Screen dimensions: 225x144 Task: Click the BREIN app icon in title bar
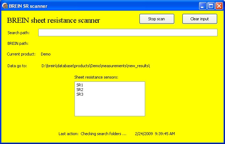click(5, 6)
